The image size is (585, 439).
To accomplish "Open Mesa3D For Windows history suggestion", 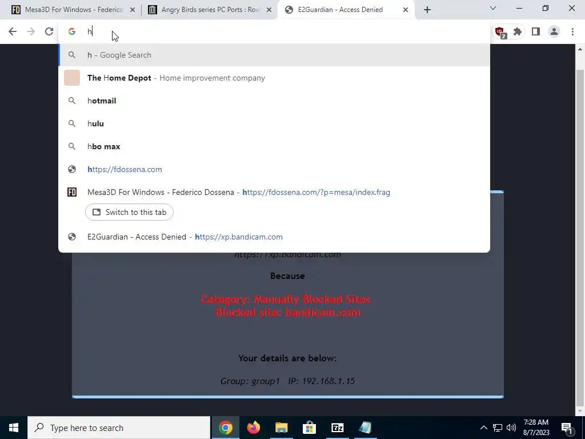I will (274, 192).
